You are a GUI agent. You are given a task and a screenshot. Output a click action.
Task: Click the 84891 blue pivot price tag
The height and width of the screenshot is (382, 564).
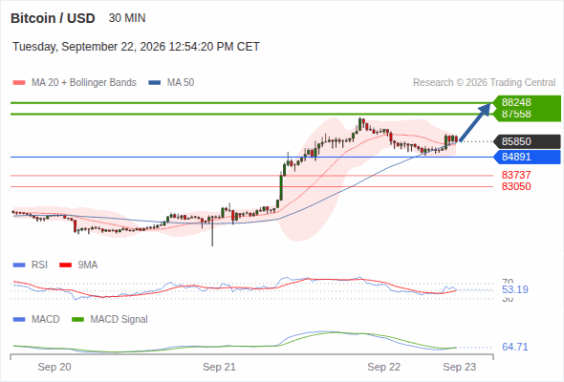tap(527, 157)
